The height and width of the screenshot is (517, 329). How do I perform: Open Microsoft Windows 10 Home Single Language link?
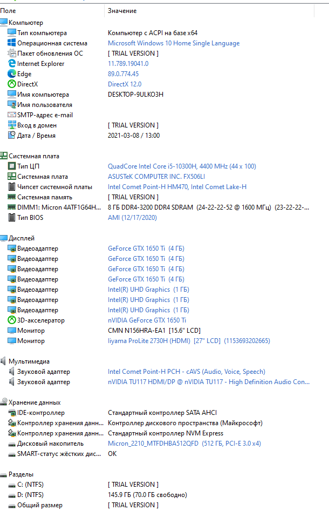point(174,43)
